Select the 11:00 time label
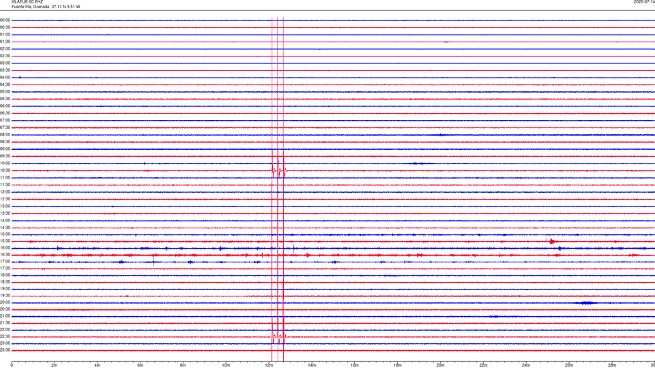The image size is (655, 368). tap(5, 178)
